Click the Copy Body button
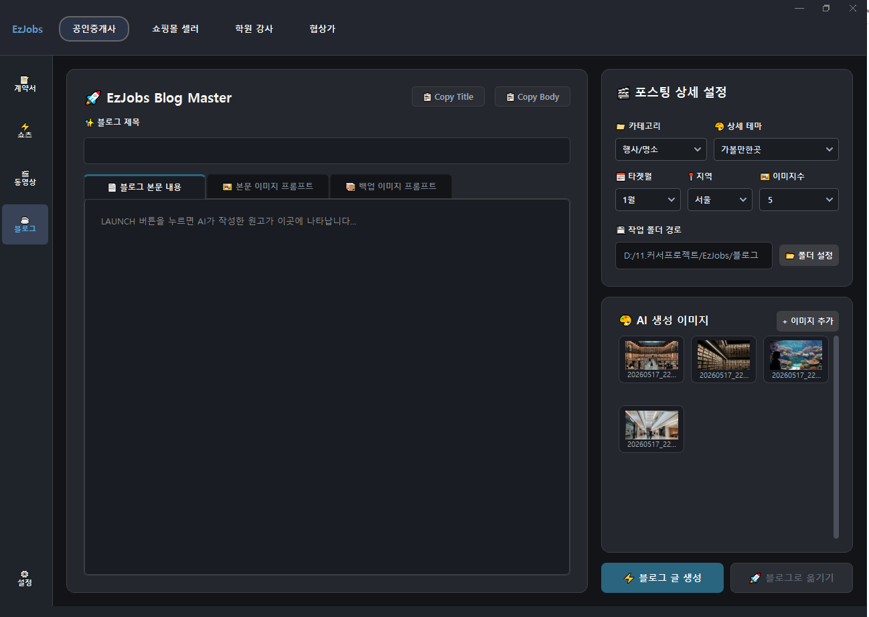 (532, 96)
